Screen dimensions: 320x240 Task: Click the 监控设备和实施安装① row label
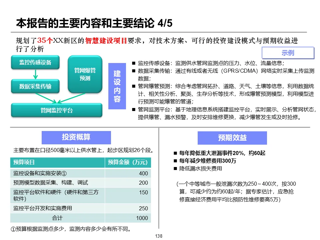[40, 173]
